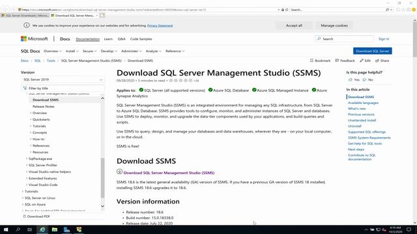Open the Install dropdown menu
417x234 pixels.
[72, 51]
